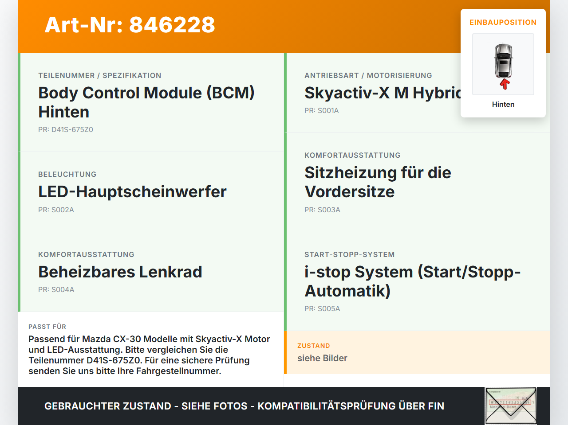Viewport: 568px width, 425px height.
Task: Click the START-STOPP-SYSTEM label
Action: (350, 254)
